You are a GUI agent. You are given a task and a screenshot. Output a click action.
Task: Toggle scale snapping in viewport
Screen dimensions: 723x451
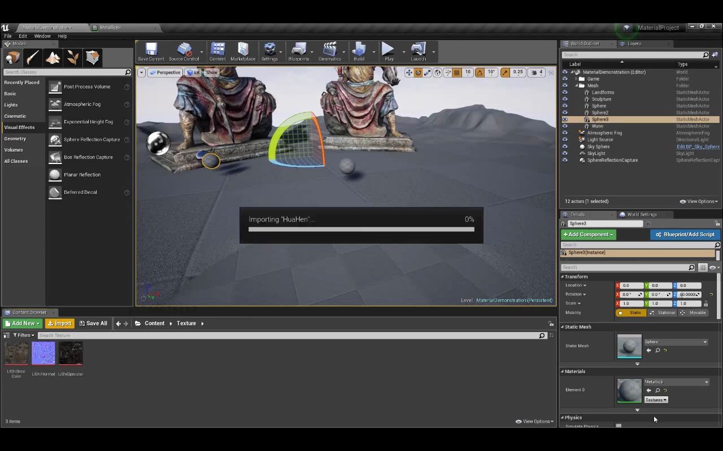pos(505,72)
